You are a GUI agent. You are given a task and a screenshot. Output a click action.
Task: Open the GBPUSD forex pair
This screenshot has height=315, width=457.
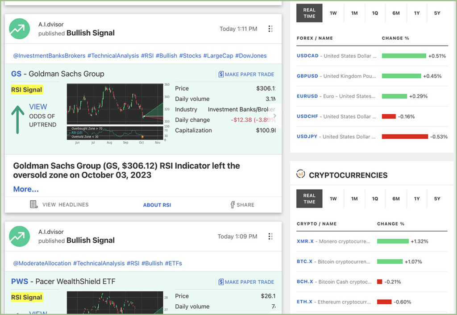(307, 76)
